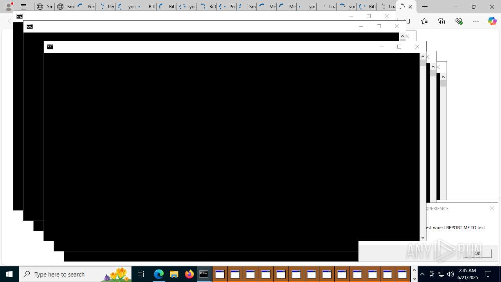The height and width of the screenshot is (282, 501).
Task: Close the middle console window
Action: 396,26
